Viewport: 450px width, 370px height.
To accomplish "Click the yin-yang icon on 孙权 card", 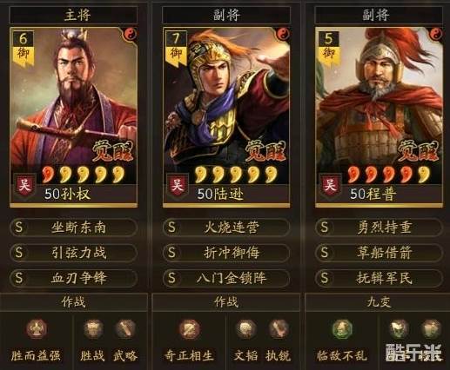I will coord(131,35).
